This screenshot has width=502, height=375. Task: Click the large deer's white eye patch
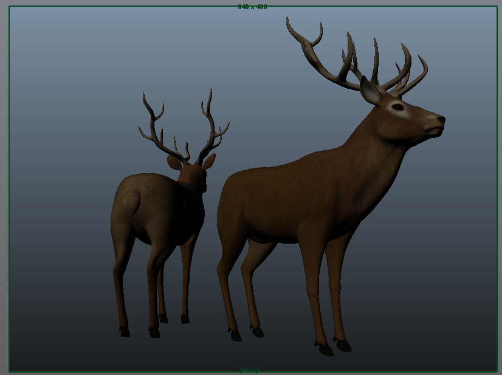point(397,108)
